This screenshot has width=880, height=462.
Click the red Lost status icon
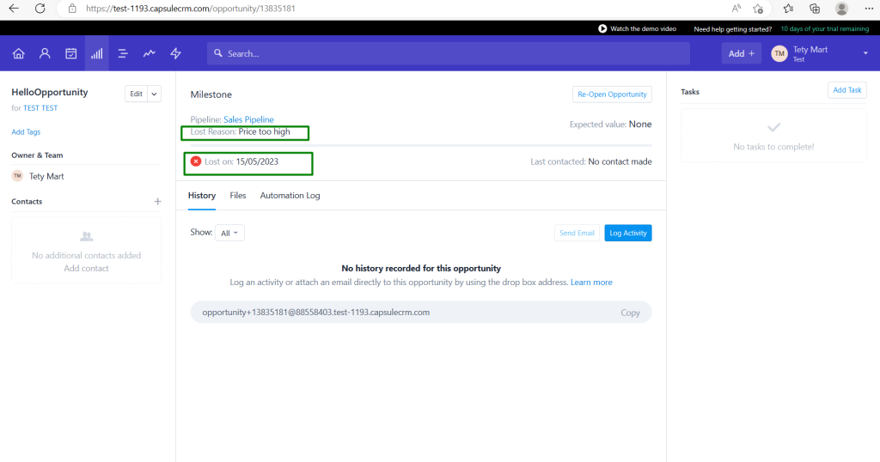point(196,161)
